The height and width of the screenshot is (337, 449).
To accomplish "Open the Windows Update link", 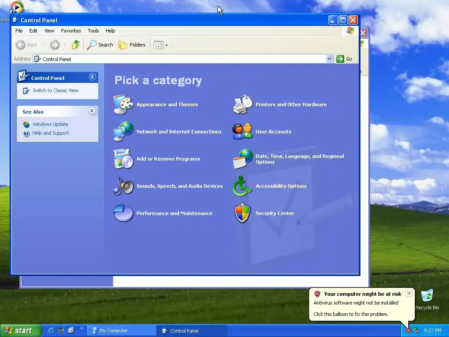I will (x=50, y=124).
